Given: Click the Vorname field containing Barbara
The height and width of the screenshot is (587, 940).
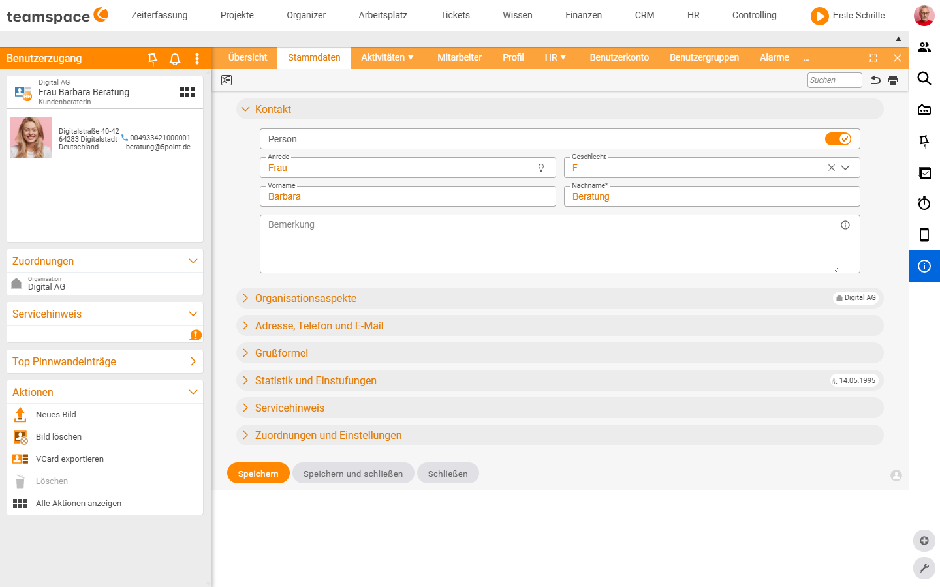Looking at the screenshot, I should (408, 196).
